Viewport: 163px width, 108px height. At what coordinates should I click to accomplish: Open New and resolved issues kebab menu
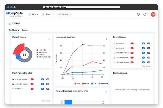coord(106,92)
